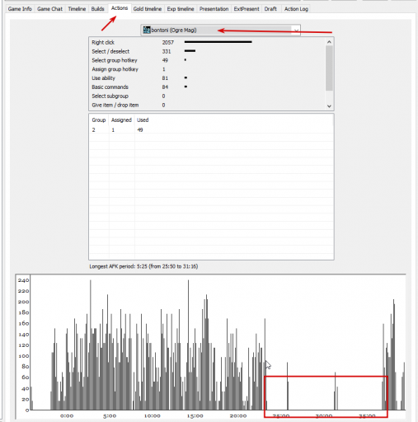418x422 pixels.
Task: Open the Action Log tab
Action: click(296, 9)
